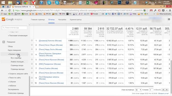This screenshot has width=172, height=96.
Task: Tick the checkbox for row 2 Носки Общее
Action: 32,45
